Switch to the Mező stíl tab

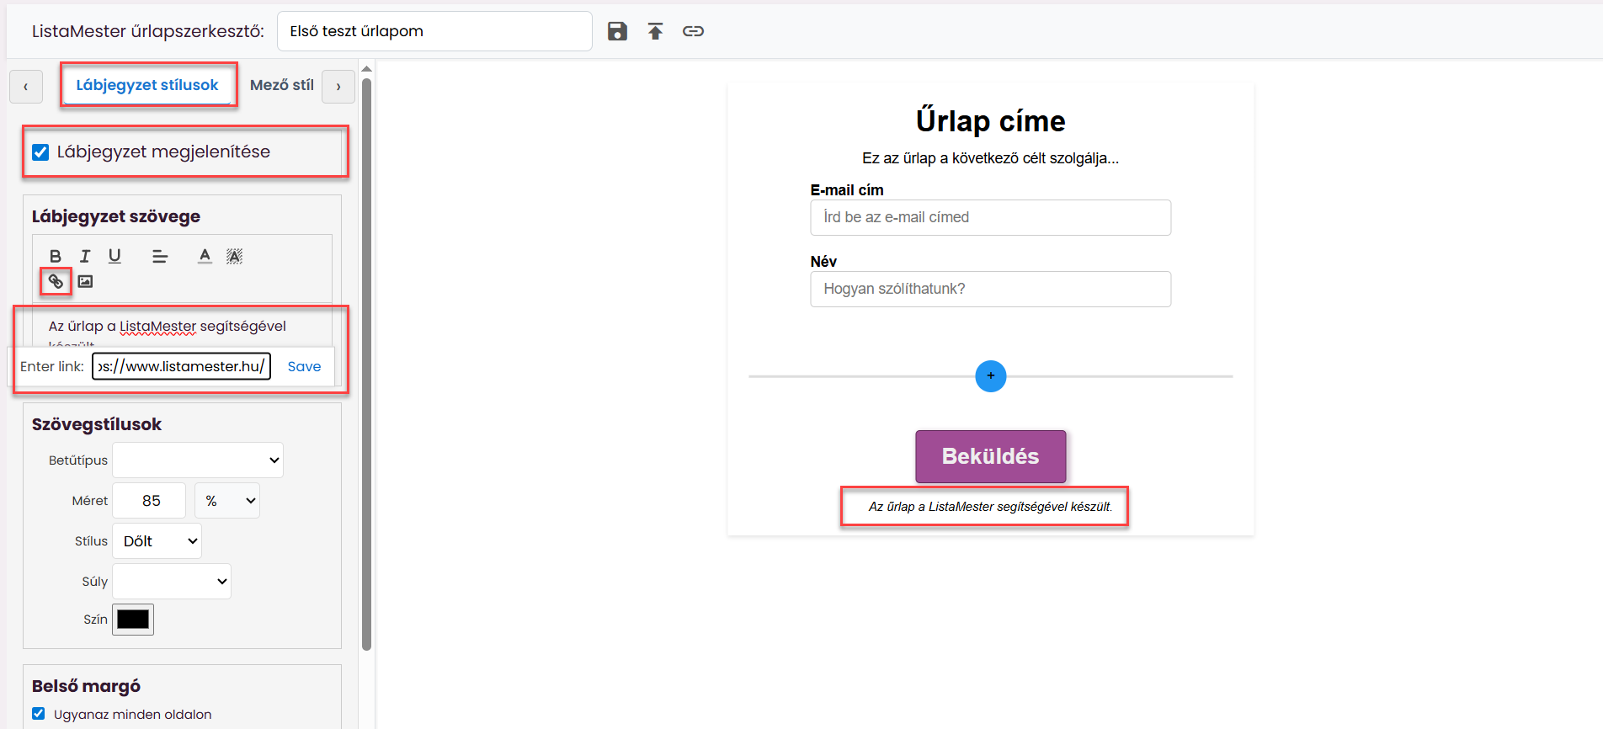(x=282, y=85)
